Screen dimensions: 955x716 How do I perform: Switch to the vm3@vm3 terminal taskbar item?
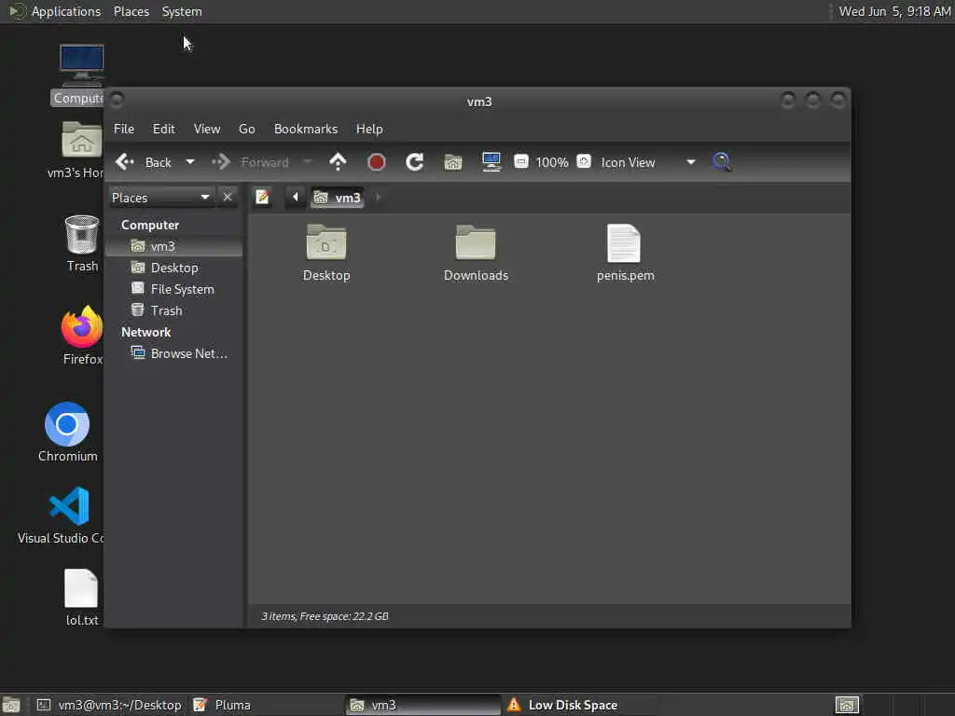coord(110,705)
